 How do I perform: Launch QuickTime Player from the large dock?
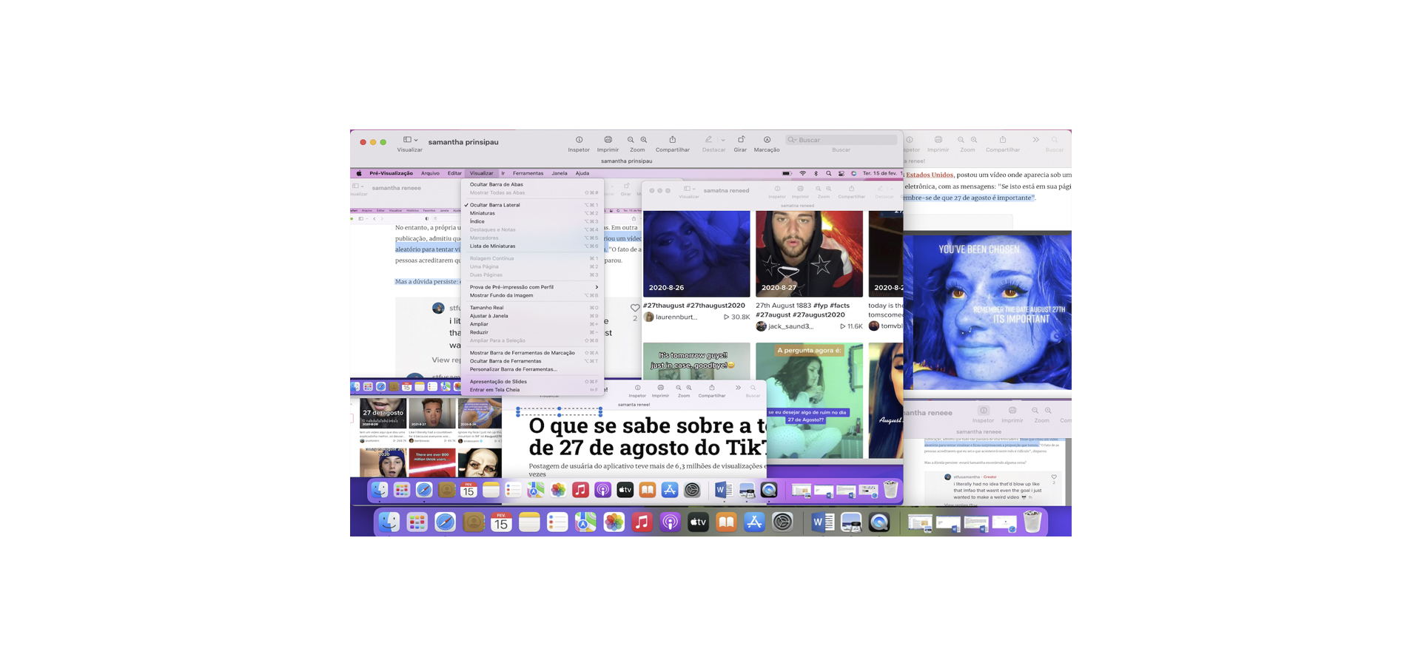tap(879, 522)
